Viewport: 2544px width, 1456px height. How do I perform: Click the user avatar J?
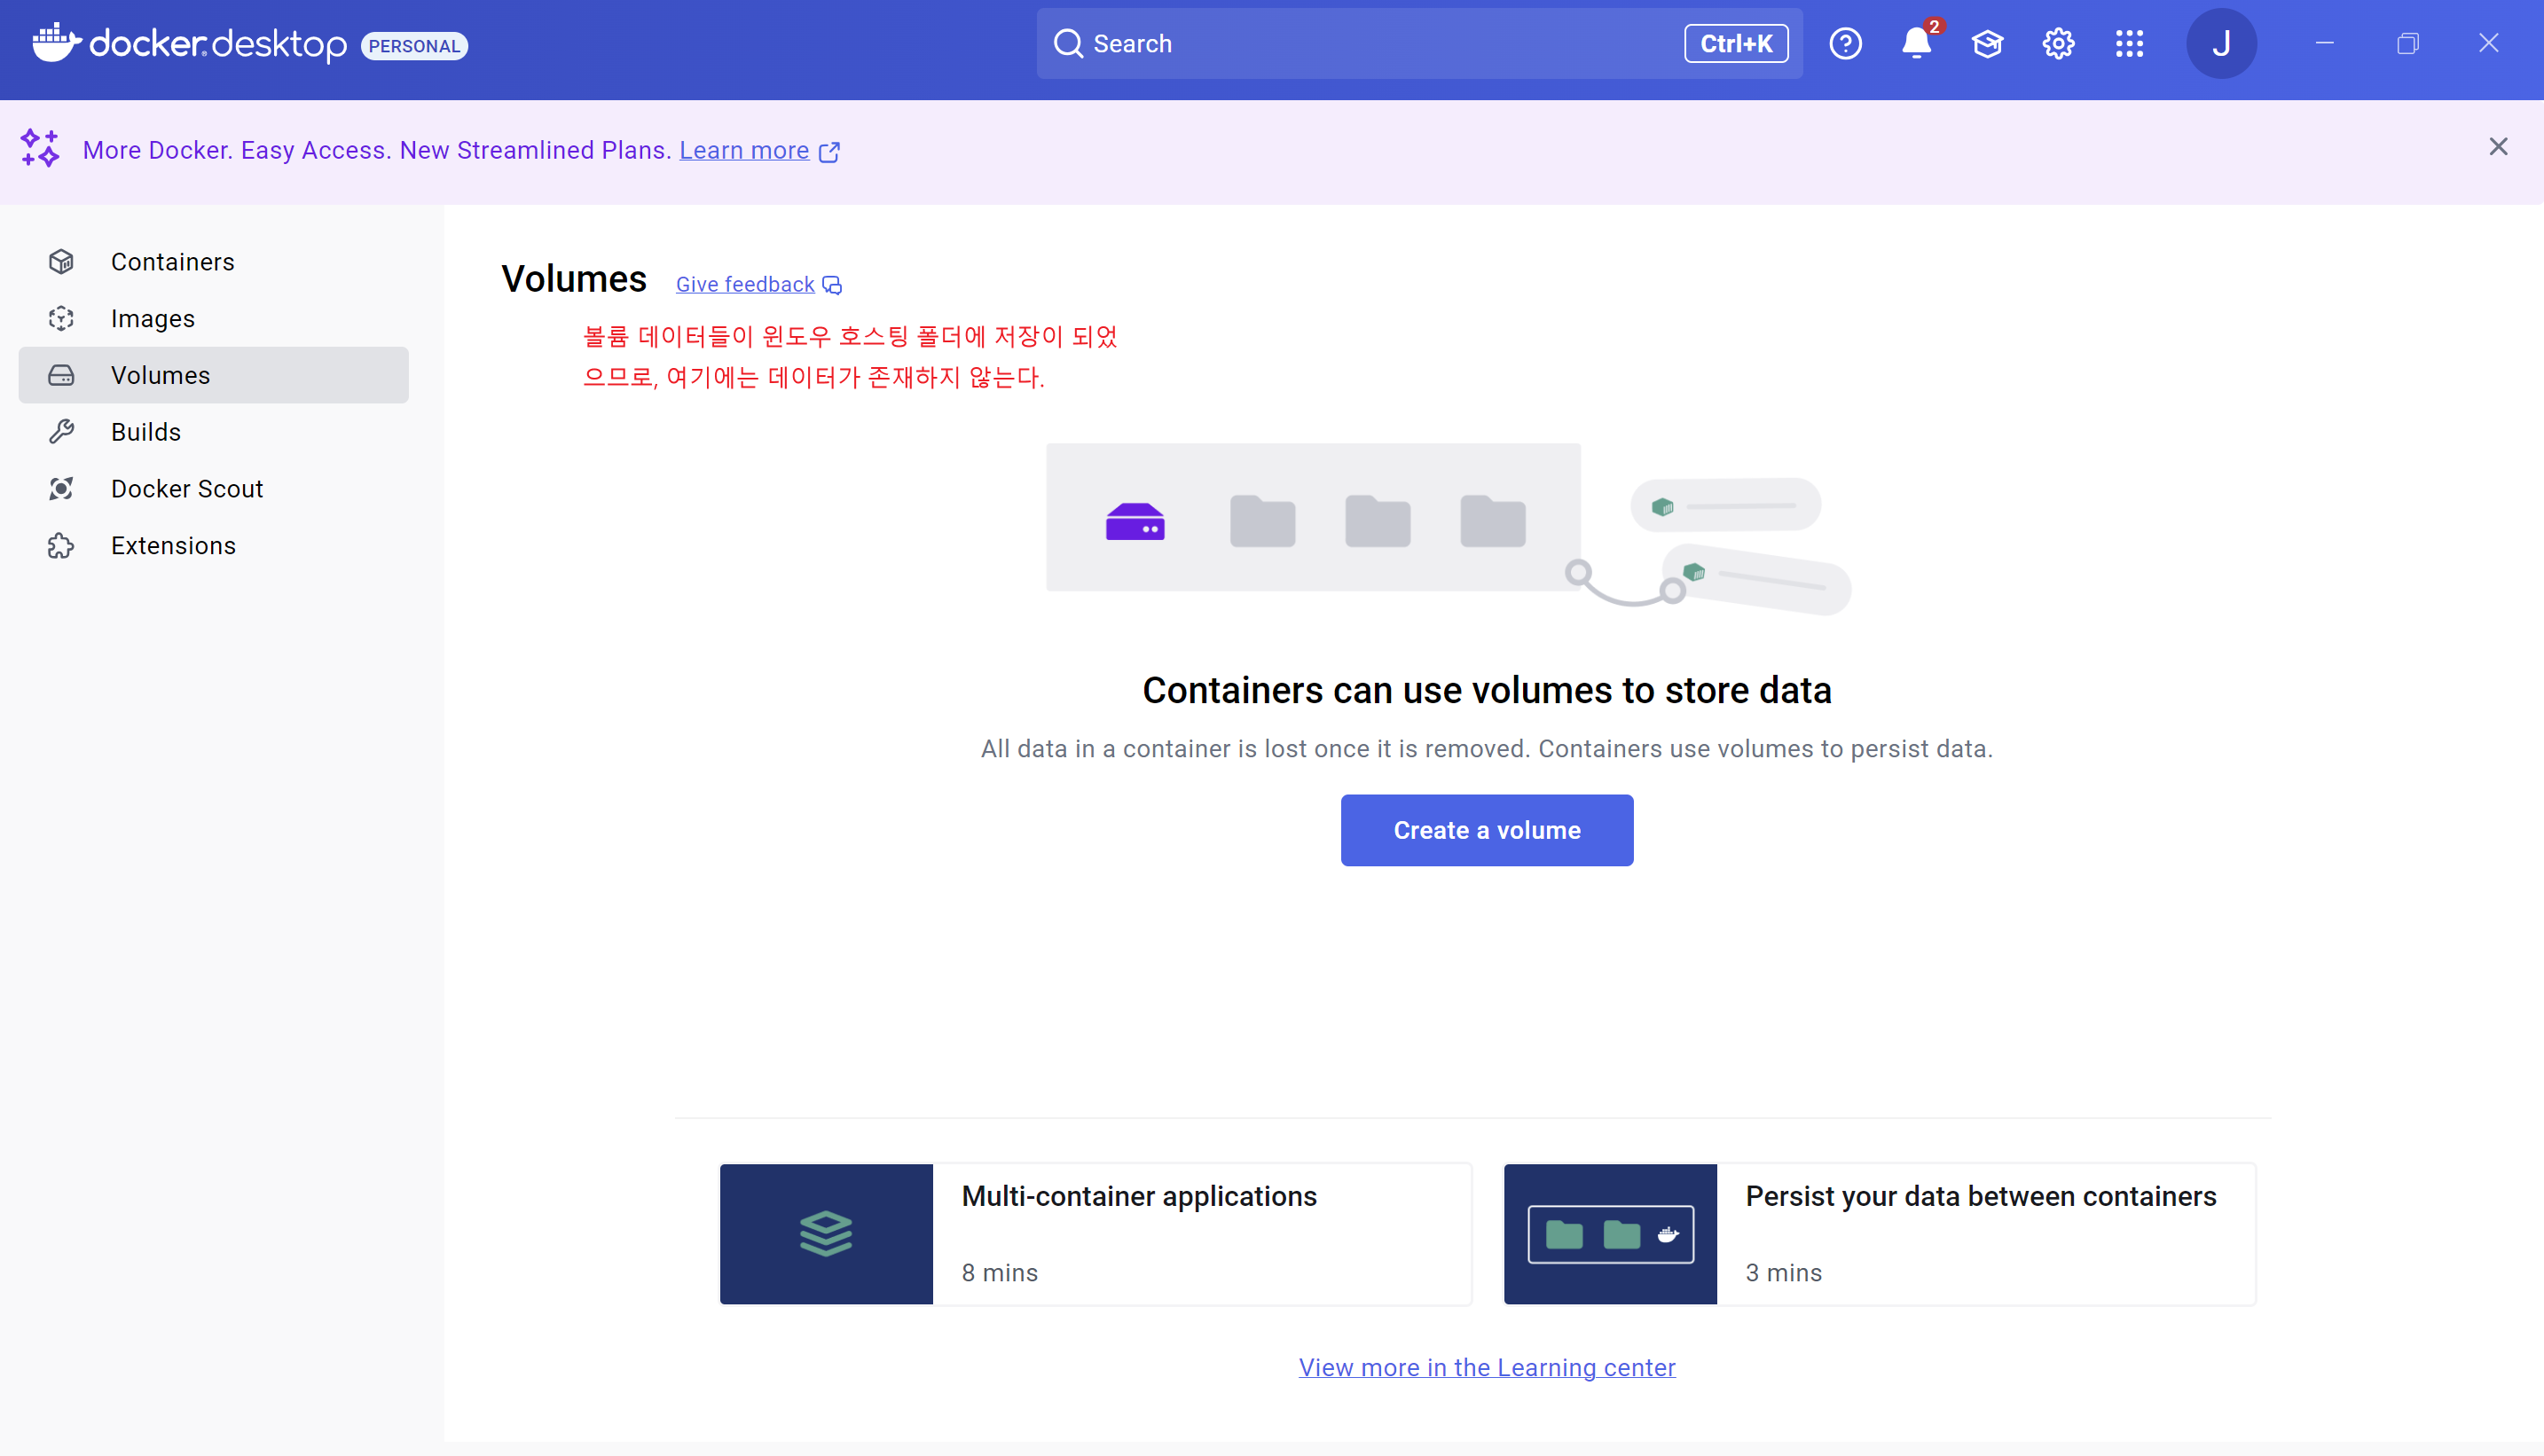(x=2220, y=44)
